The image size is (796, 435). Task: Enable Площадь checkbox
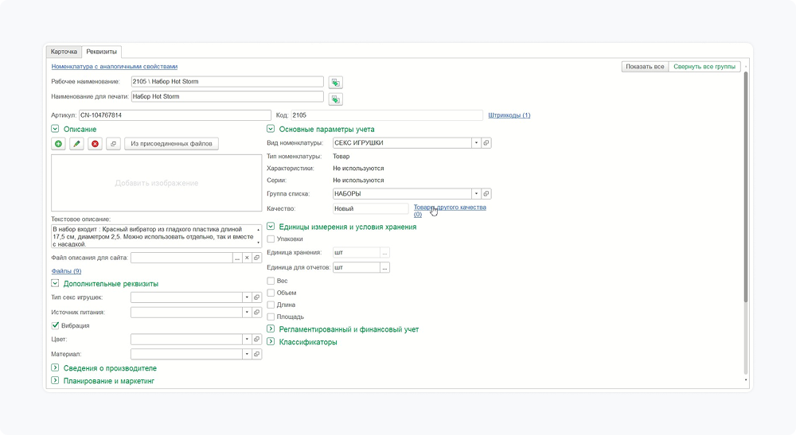click(x=271, y=317)
